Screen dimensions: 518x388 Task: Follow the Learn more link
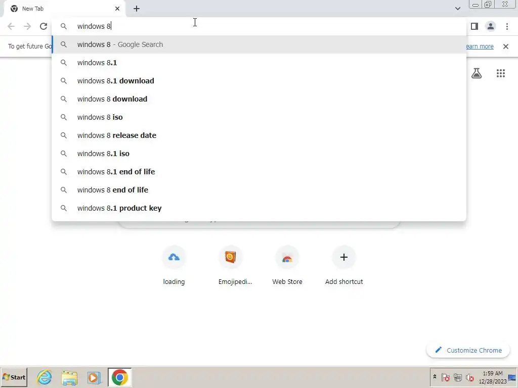tap(480, 46)
